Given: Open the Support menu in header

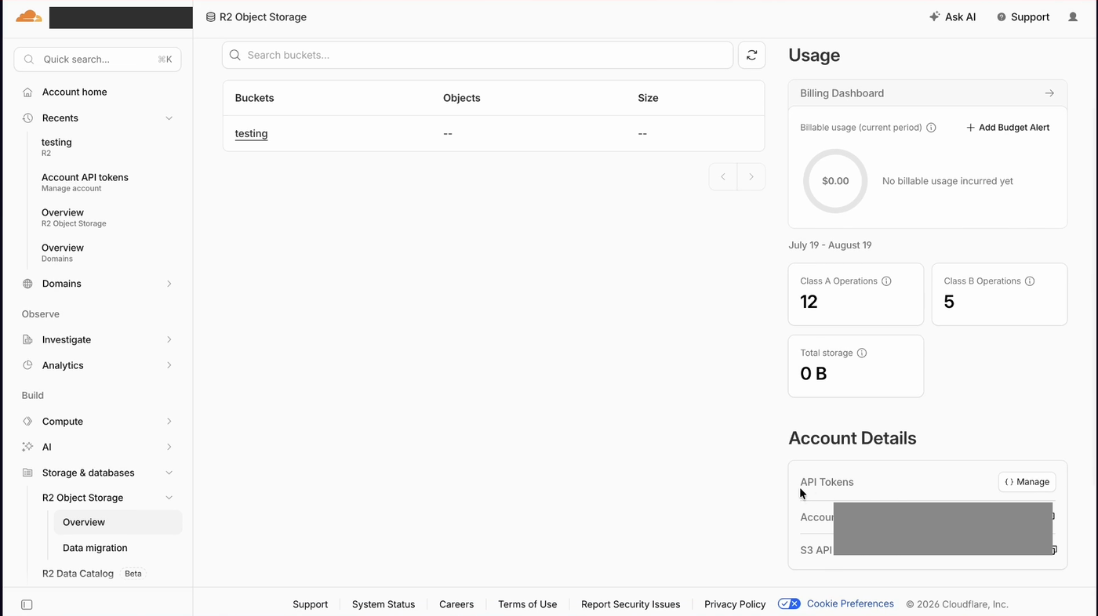Looking at the screenshot, I should [1023, 17].
